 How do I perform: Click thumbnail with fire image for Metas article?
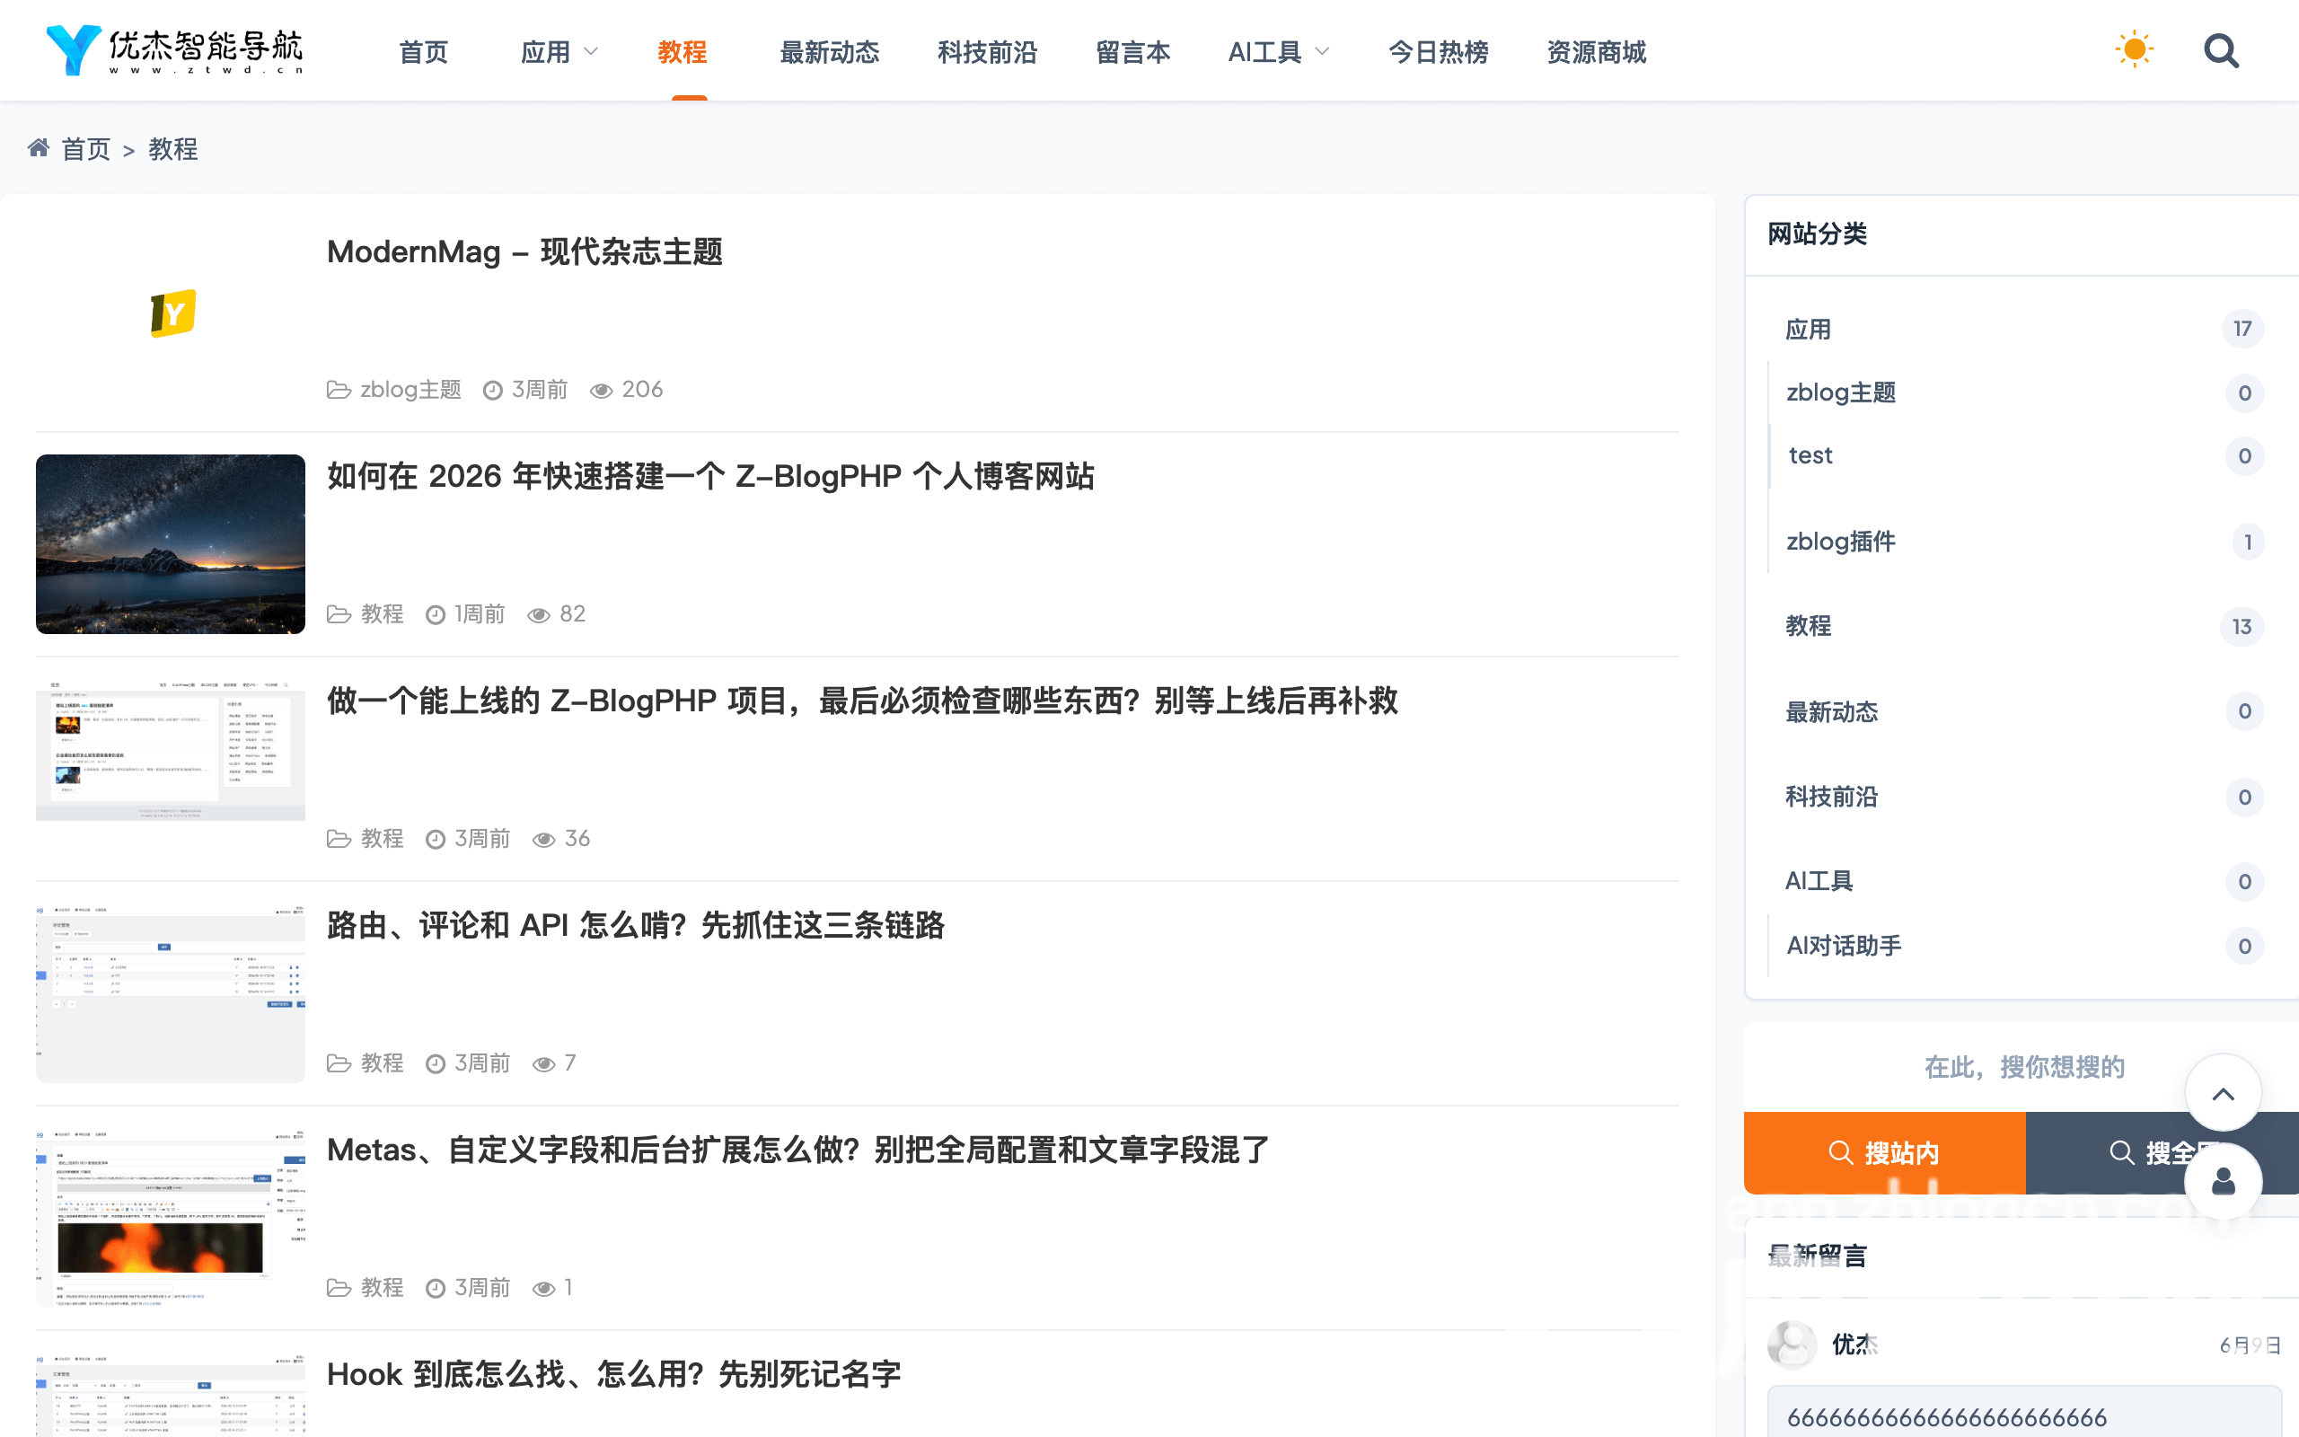click(x=170, y=1218)
